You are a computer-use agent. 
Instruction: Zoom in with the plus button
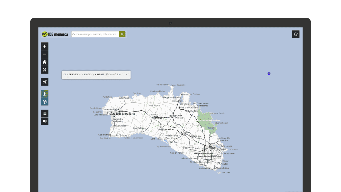pos(44,46)
